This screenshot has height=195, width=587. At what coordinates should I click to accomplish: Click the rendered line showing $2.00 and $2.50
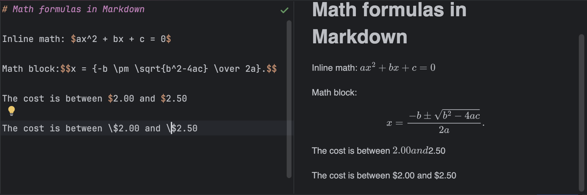[x=384, y=175]
